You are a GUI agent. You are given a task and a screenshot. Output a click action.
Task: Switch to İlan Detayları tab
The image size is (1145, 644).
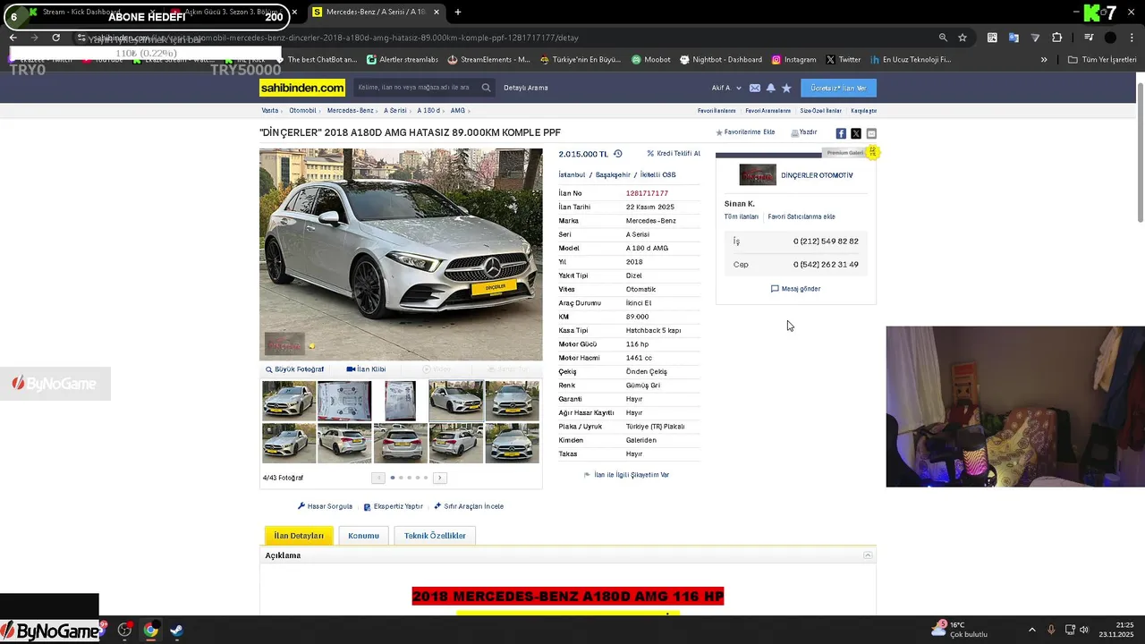[x=299, y=536]
